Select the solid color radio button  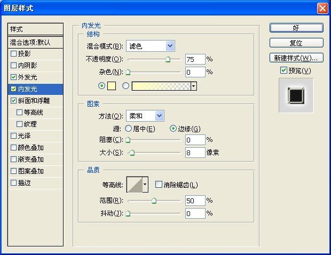[x=101, y=86]
